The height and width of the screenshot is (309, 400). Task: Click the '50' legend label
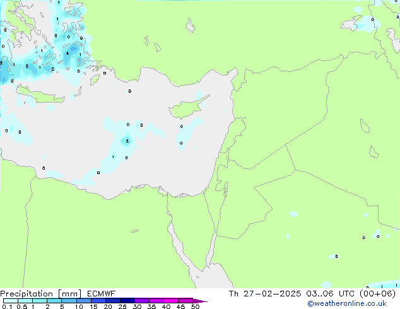pos(195,306)
